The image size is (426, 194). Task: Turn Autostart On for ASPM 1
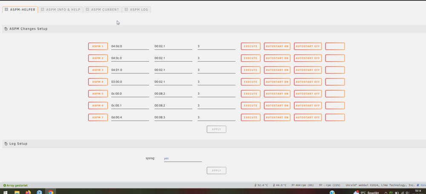pos(277,46)
